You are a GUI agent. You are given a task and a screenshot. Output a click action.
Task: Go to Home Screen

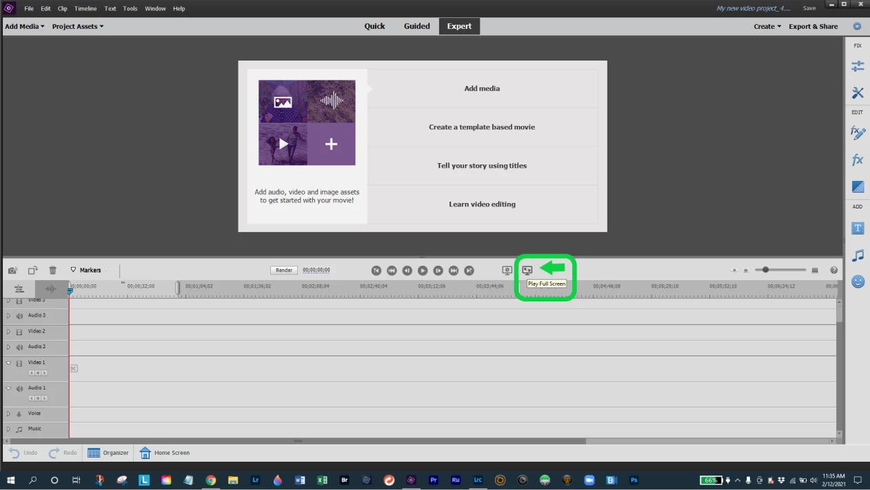point(165,453)
